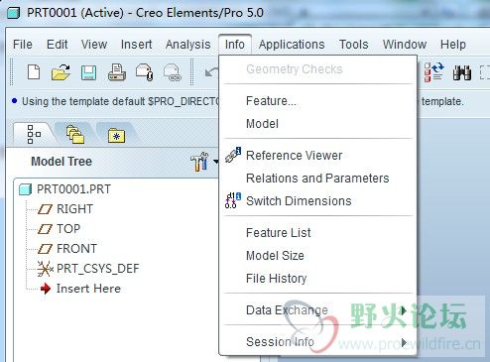Choose Model from the Info menu
Viewport: 490px width, 362px height.
(317, 124)
